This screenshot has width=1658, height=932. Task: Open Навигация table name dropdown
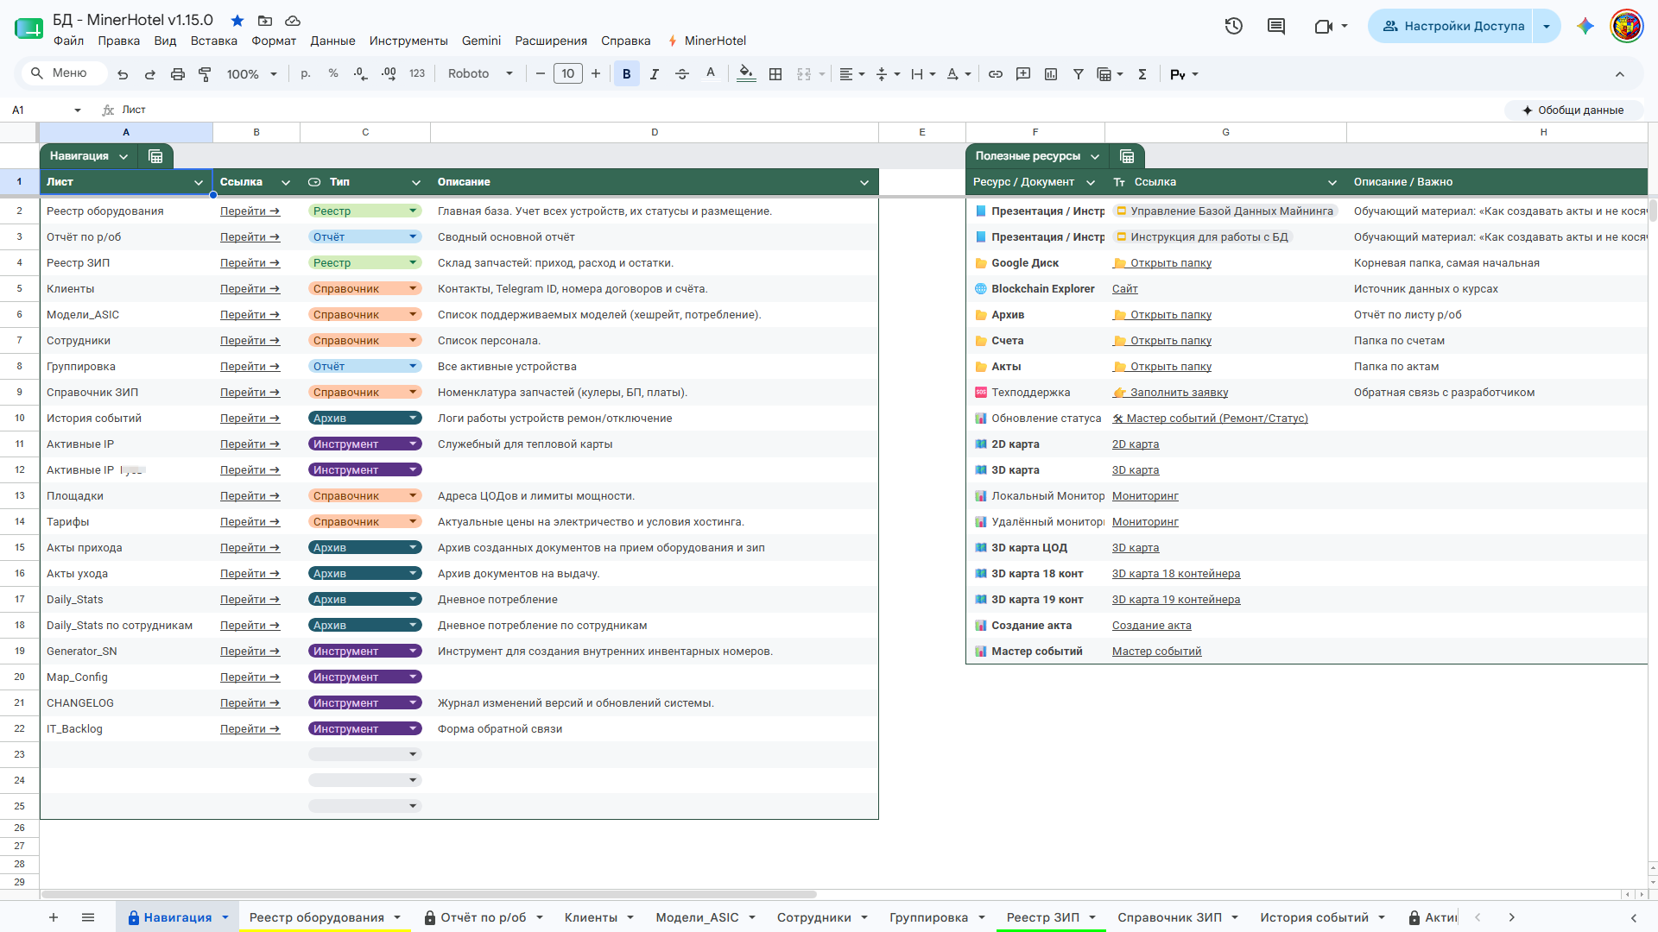coord(123,156)
